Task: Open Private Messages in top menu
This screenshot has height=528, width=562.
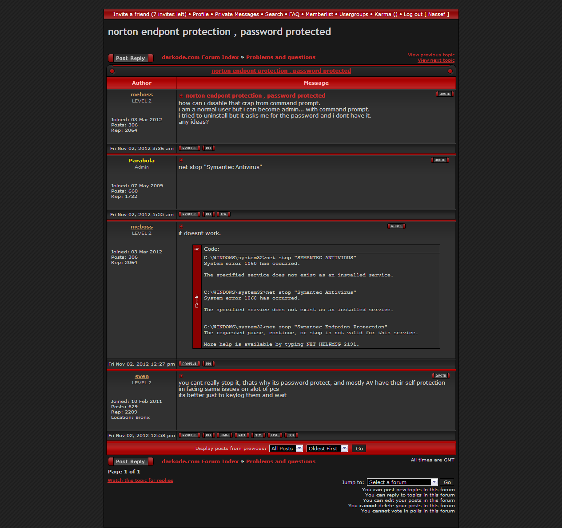Action: [x=237, y=14]
